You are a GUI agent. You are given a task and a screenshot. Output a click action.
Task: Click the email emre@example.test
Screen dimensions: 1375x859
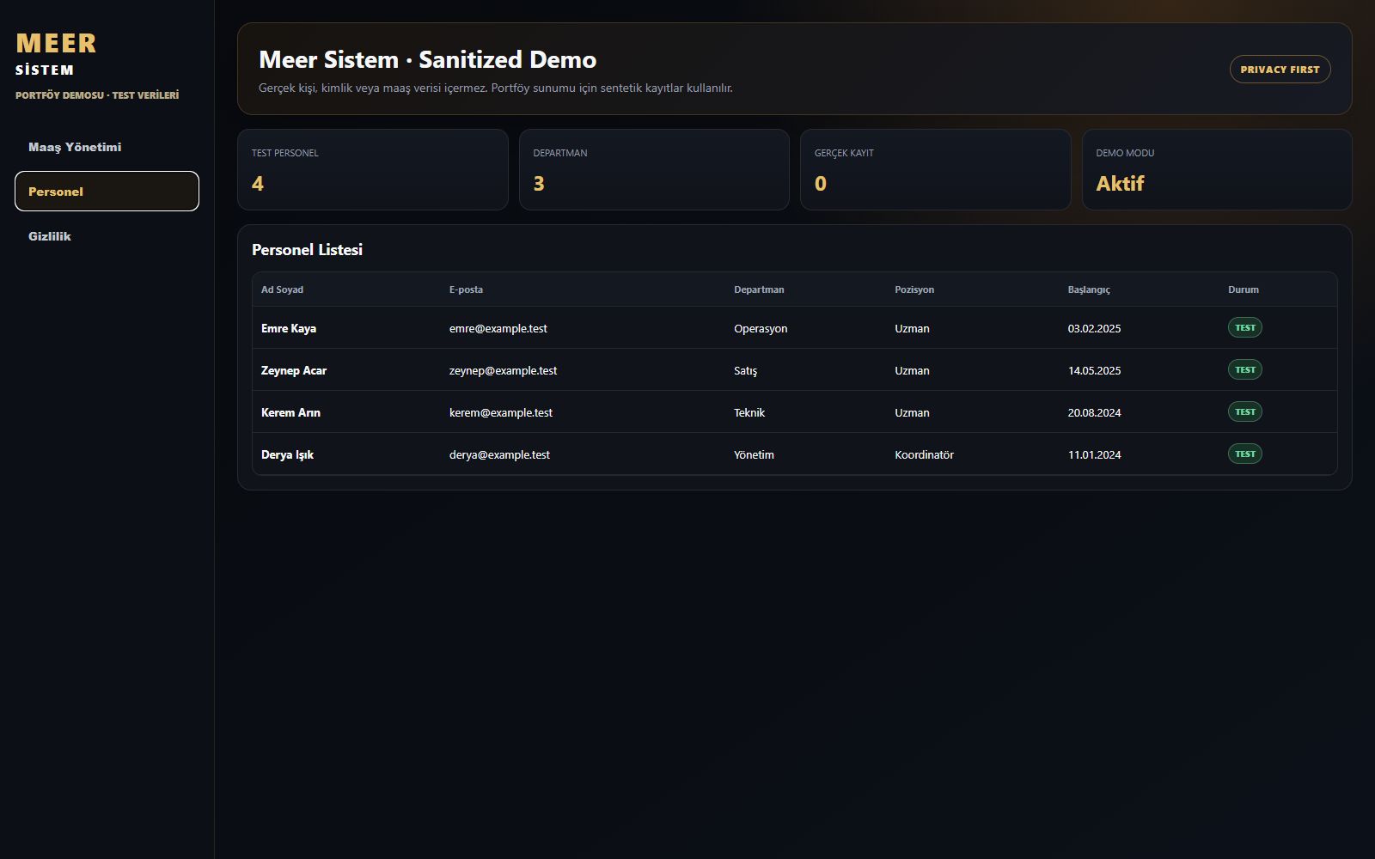click(498, 328)
